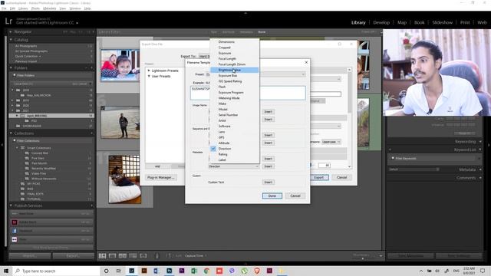Collapse the Collections panel header
This screenshot has width=491, height=276.
click(11, 133)
